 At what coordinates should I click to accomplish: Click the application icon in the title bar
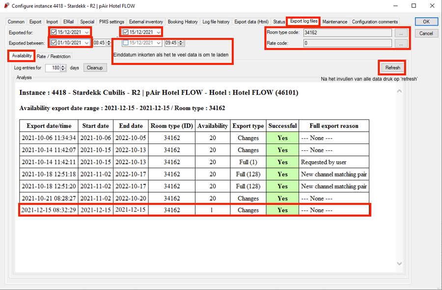click(x=6, y=5)
